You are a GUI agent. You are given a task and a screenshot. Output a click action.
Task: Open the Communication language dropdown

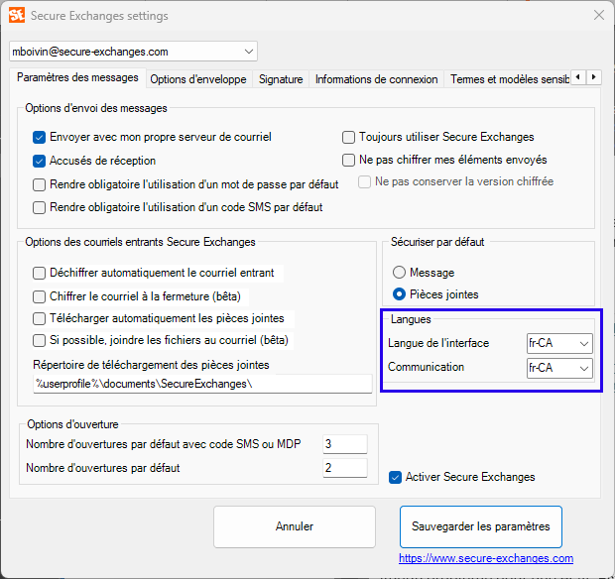pos(559,368)
